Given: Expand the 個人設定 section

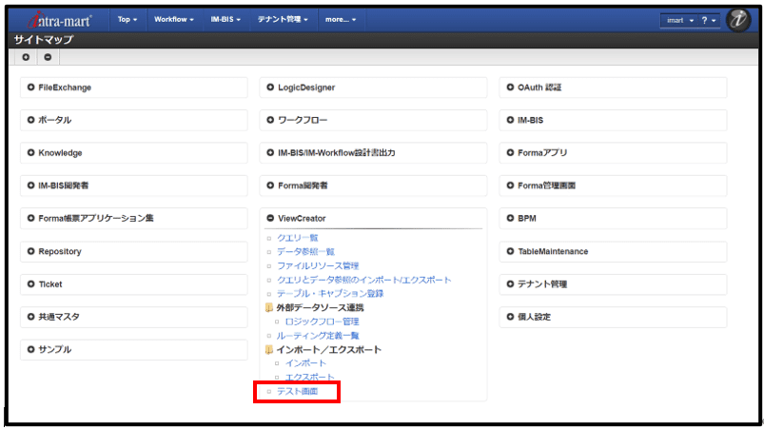Looking at the screenshot, I should tap(613, 317).
